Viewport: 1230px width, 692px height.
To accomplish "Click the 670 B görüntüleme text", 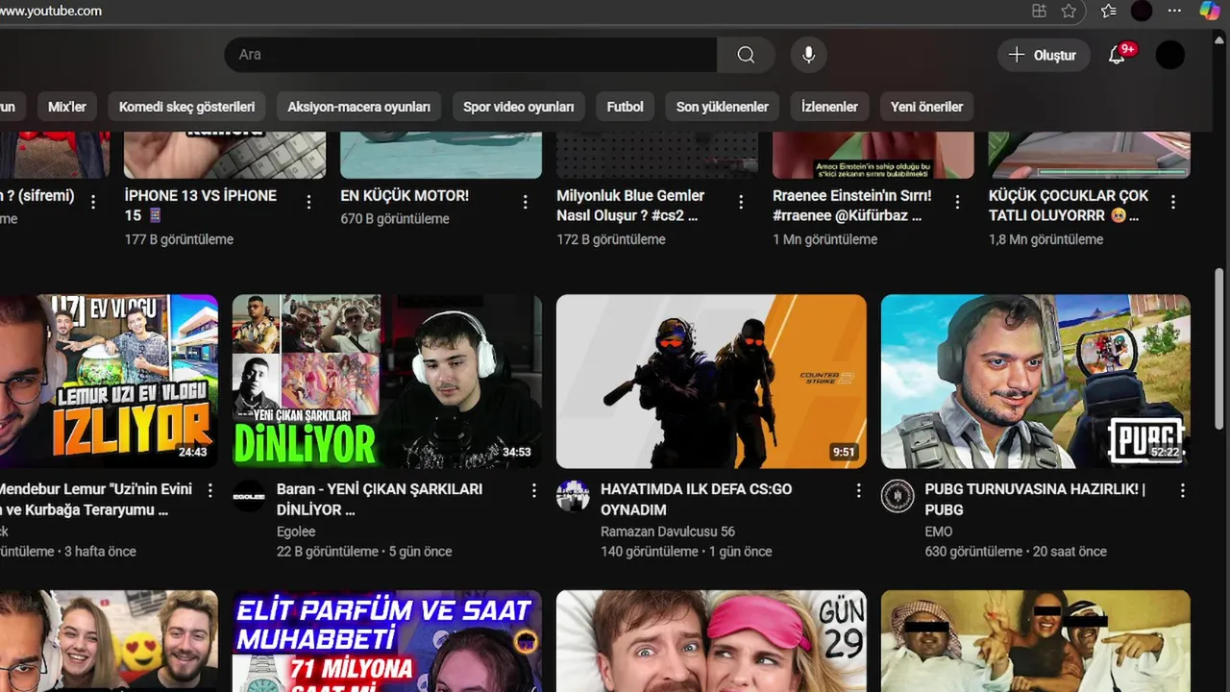I will point(395,219).
